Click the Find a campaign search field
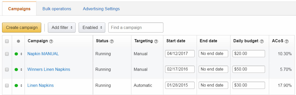The image size is (296, 95). [136, 28]
